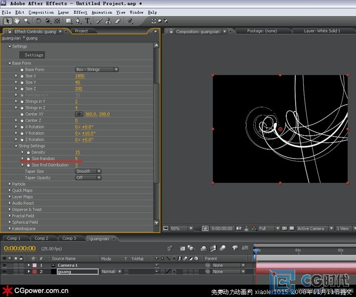Click the timeline current time 0:00:00:00
The width and height of the screenshot is (356, 297).
click(x=20, y=249)
